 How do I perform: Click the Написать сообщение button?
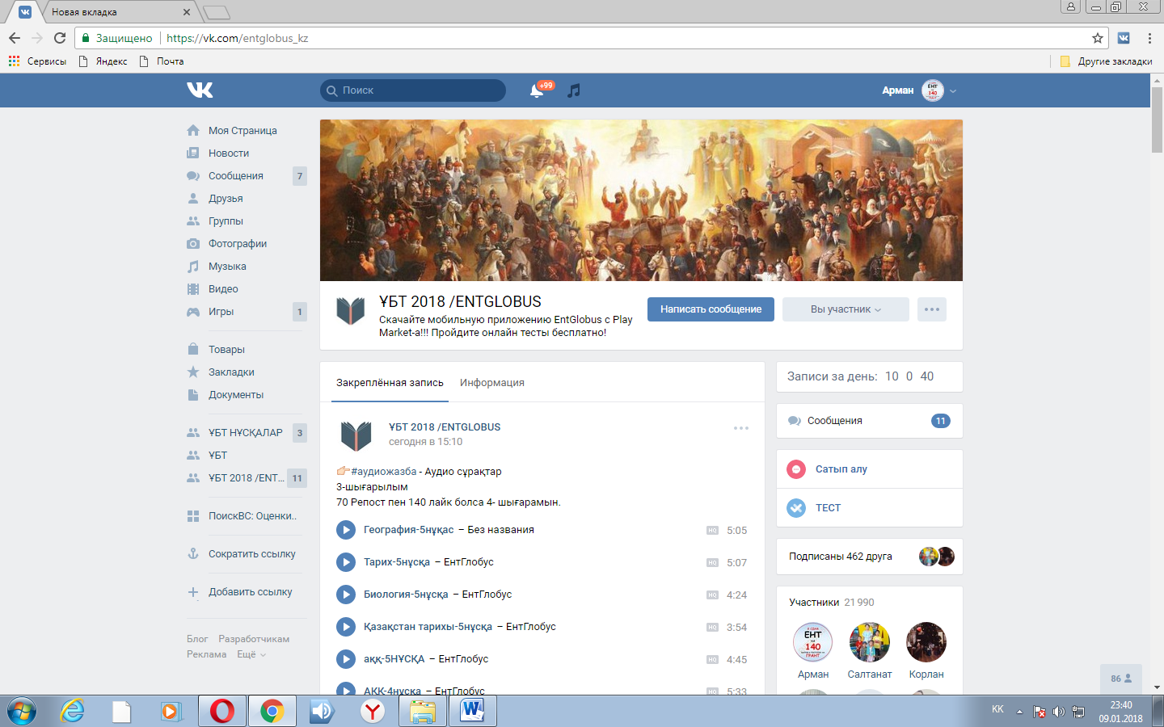(711, 309)
